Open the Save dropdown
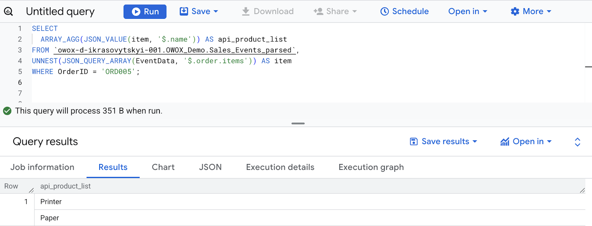 [x=199, y=11]
